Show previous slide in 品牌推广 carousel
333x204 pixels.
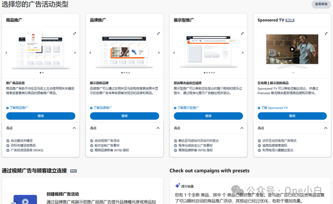click(90, 53)
